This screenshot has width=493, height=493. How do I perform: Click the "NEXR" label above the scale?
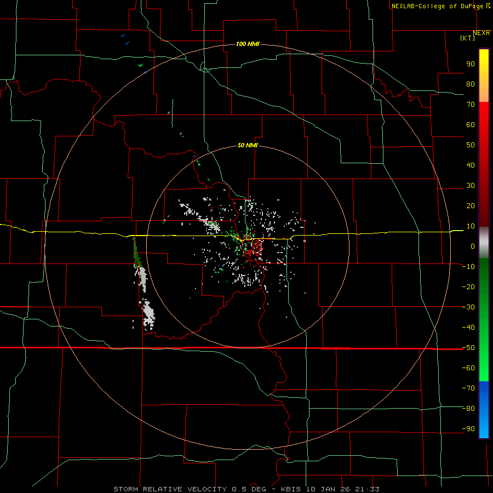pos(481,33)
